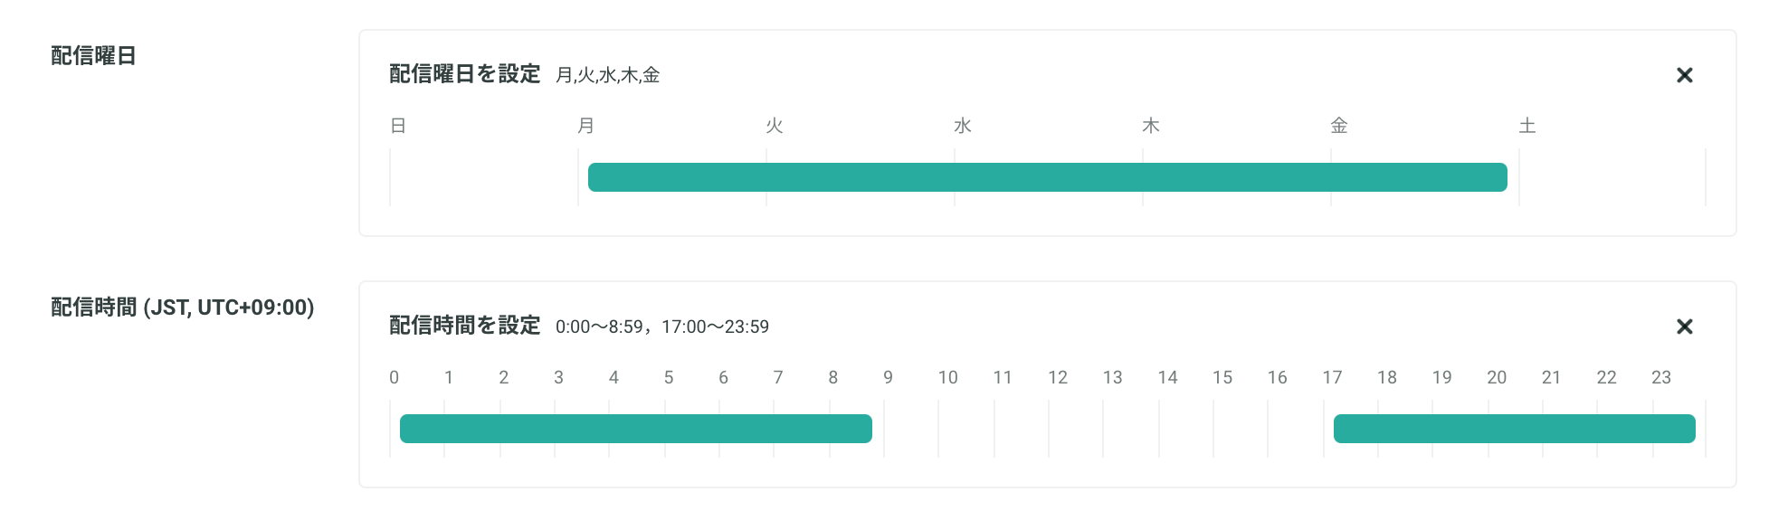Click the green weekday delivery range bar
The height and width of the screenshot is (530, 1788).
tap(1047, 177)
